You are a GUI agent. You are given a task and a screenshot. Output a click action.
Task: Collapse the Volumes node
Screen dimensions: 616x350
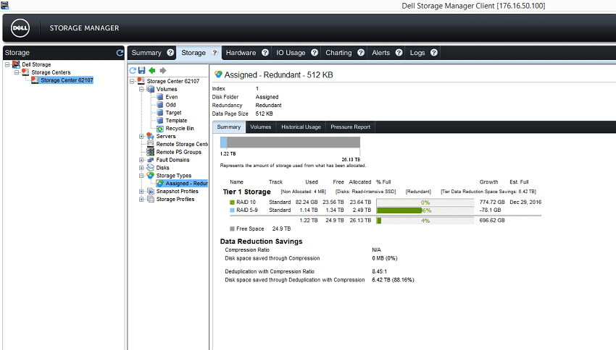click(x=141, y=89)
